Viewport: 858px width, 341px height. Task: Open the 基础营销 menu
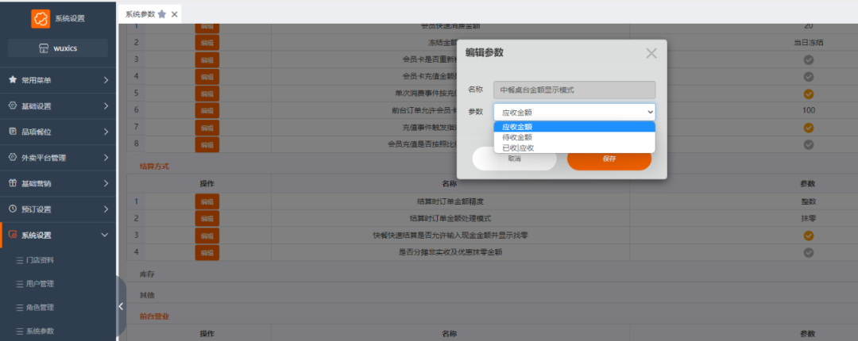coord(58,183)
